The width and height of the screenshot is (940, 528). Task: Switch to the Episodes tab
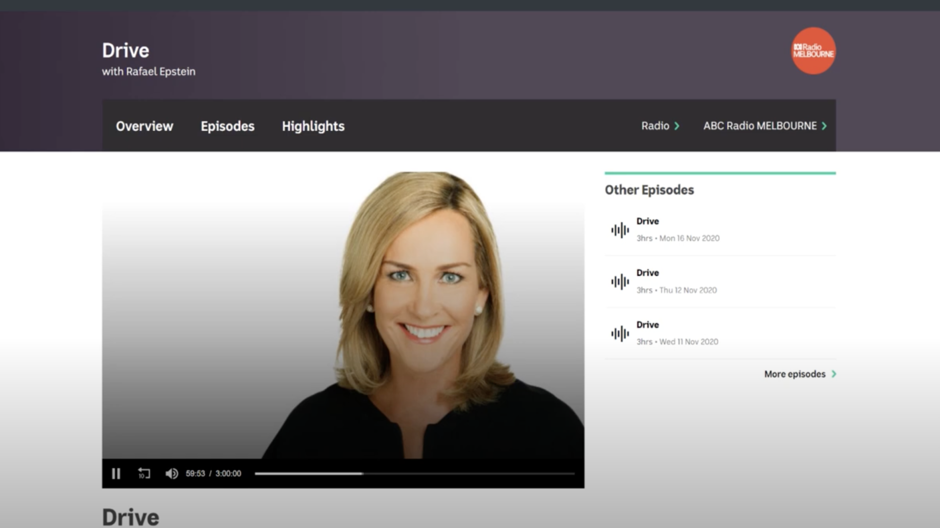[x=227, y=126]
